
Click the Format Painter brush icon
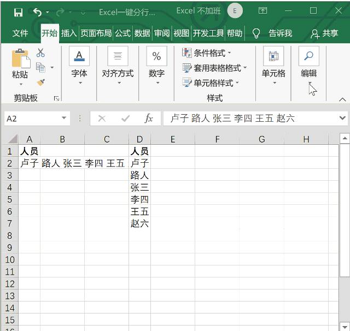tap(40, 82)
